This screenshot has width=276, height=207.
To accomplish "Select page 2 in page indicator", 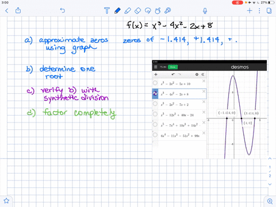I will point(270,176).
